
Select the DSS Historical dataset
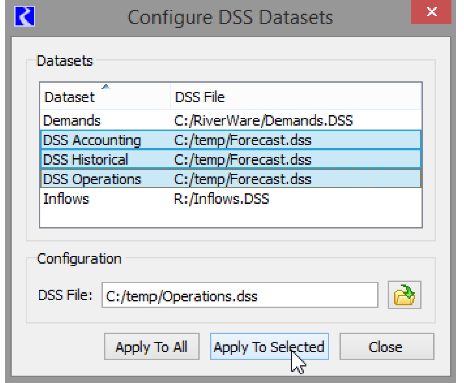point(86,160)
